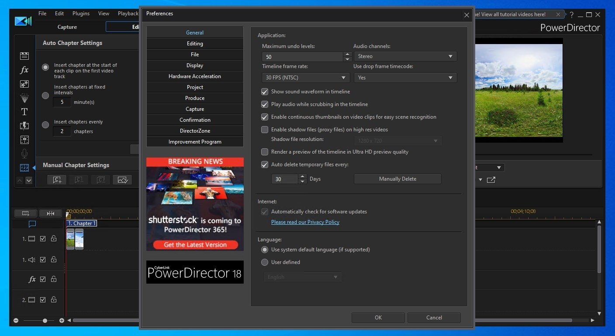Open the Use drop frame timecode dropdown

coord(405,78)
